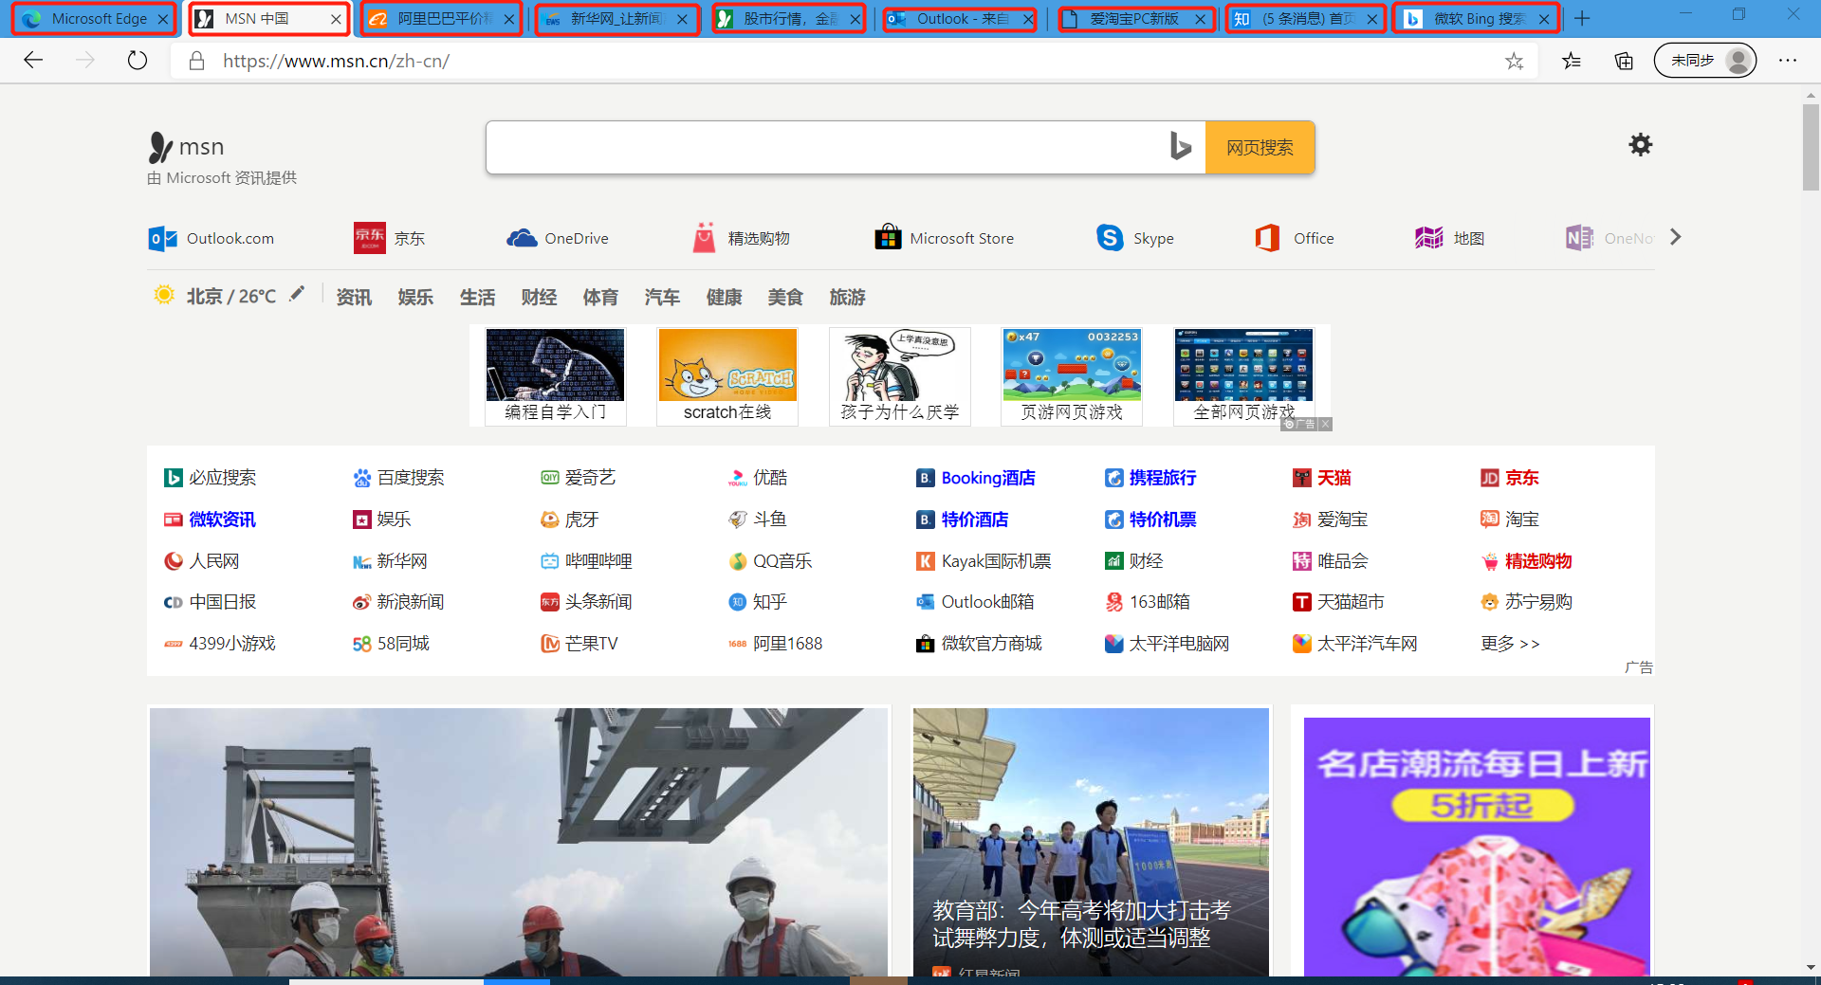Image resolution: width=1821 pixels, height=985 pixels.
Task: Click the MSN settings gear icon
Action: 1640,144
